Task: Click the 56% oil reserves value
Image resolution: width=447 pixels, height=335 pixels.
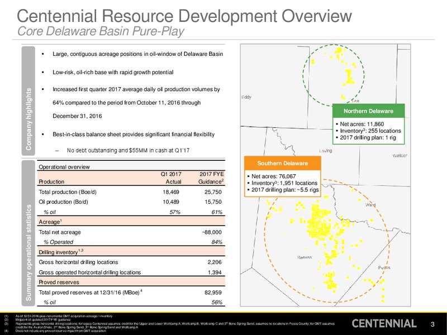Action: pos(217,302)
